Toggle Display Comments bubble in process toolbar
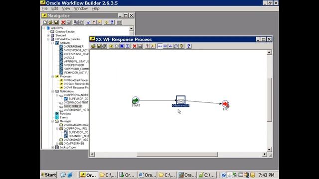 pyautogui.click(x=176, y=46)
